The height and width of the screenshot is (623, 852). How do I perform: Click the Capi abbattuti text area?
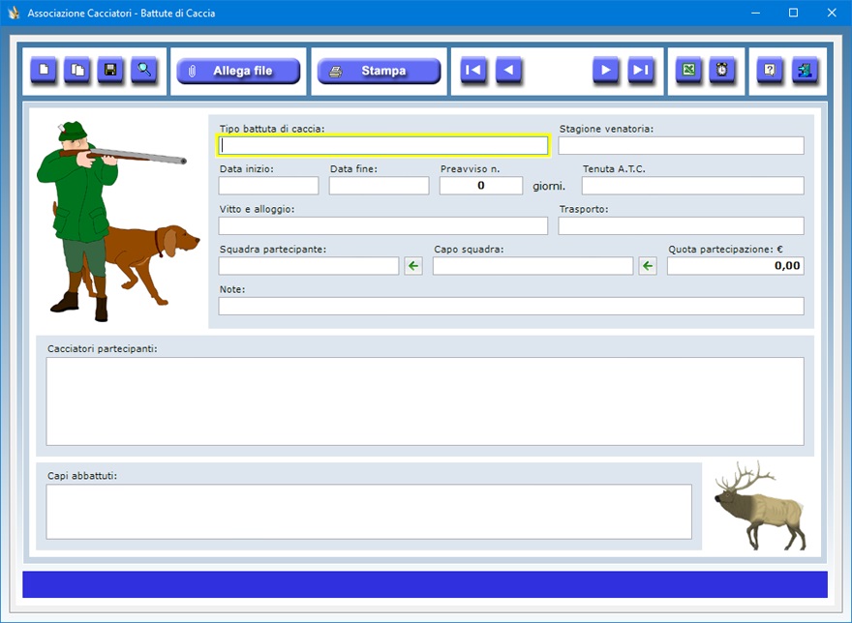click(x=369, y=512)
